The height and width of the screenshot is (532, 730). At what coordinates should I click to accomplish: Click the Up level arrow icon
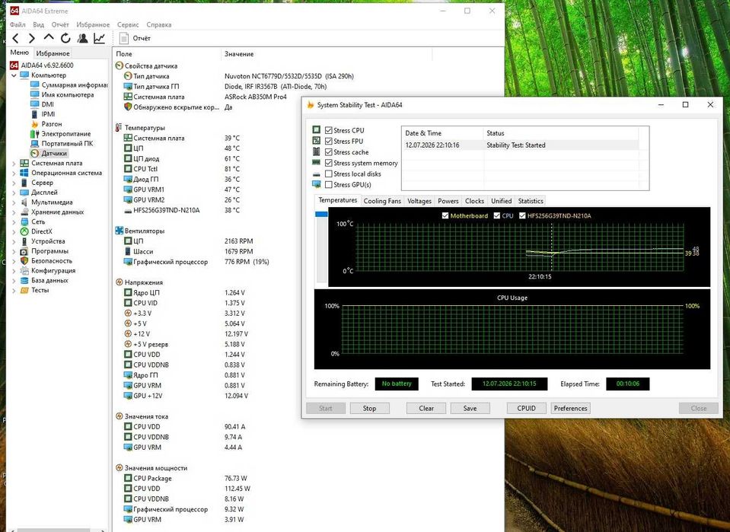(x=49, y=37)
